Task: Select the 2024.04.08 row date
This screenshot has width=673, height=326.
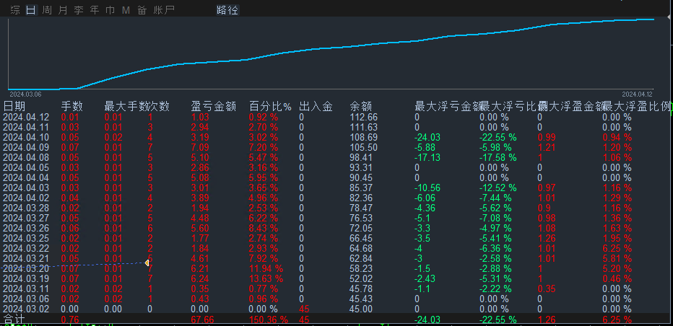Action: coord(26,158)
